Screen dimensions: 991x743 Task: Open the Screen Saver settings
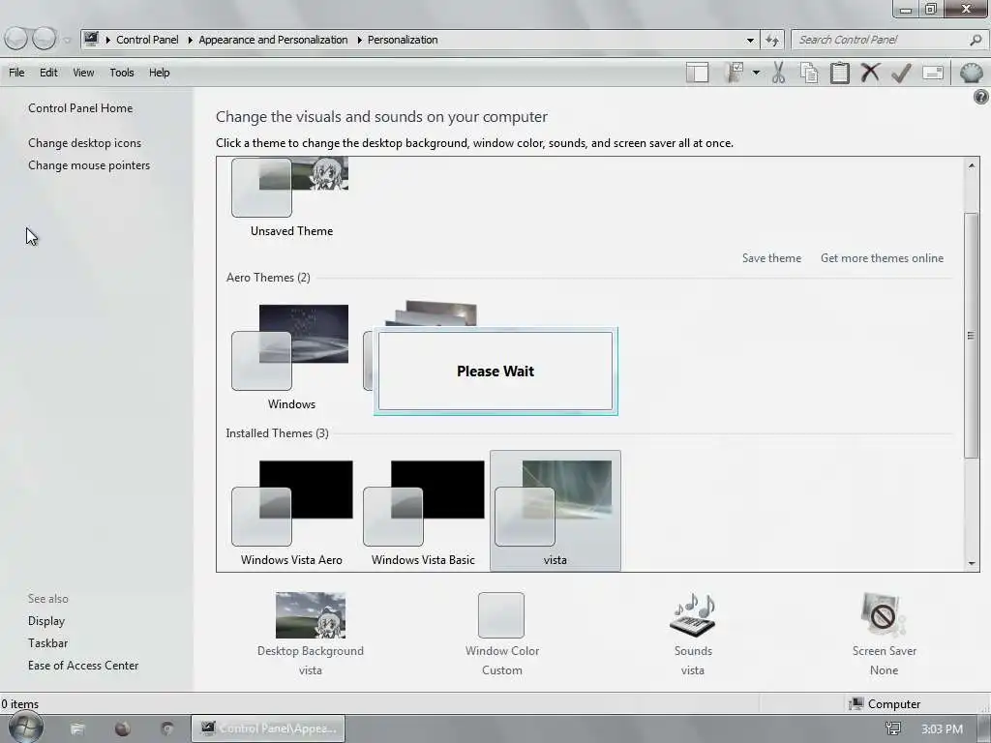pos(884,634)
